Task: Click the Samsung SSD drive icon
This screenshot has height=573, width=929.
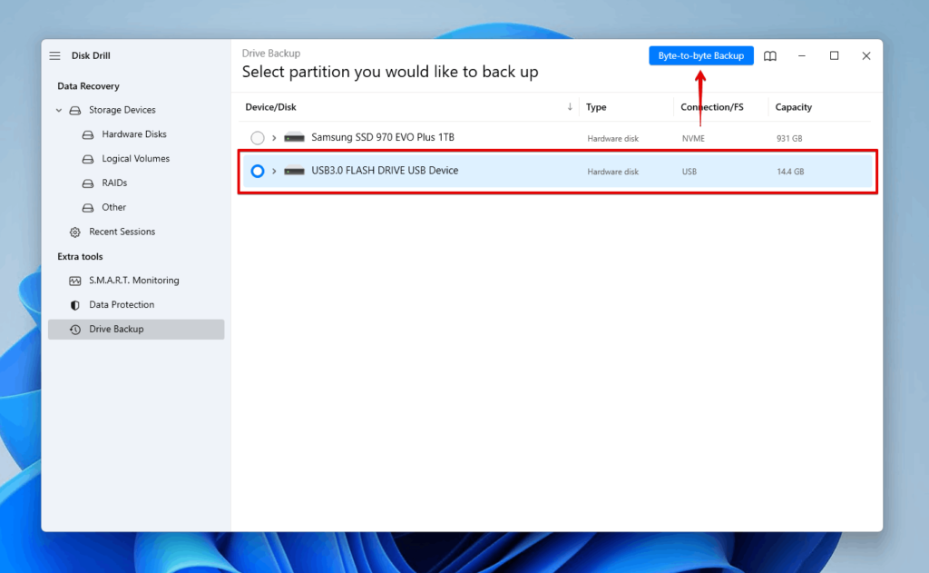Action: pyautogui.click(x=294, y=138)
